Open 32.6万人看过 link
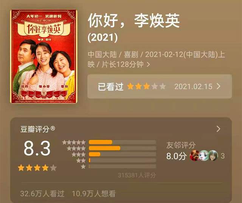This screenshot has height=203, width=242. (42, 194)
